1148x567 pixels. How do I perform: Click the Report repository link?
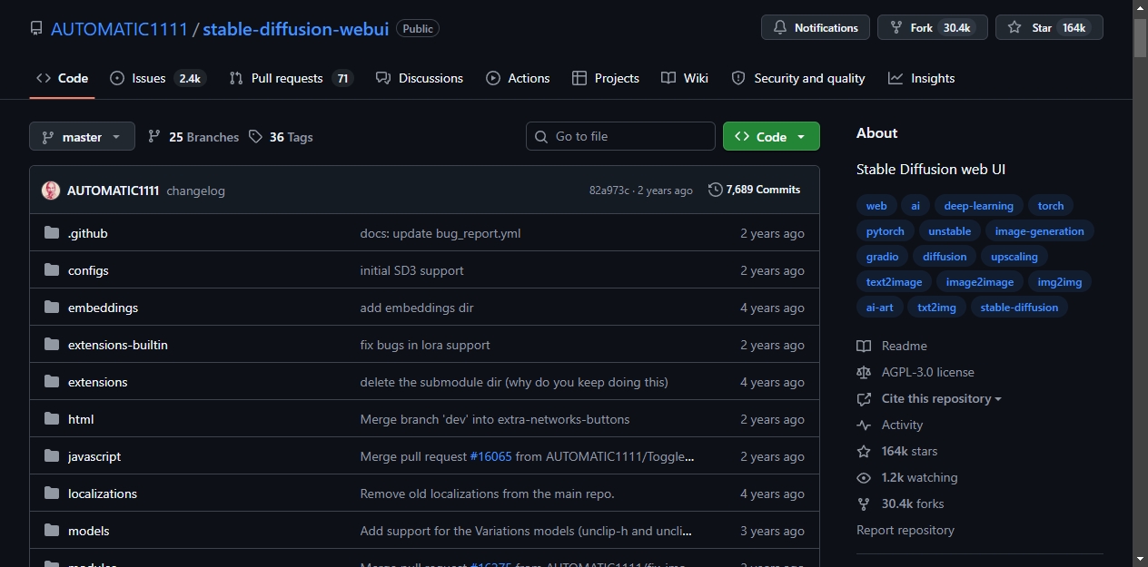click(x=906, y=530)
